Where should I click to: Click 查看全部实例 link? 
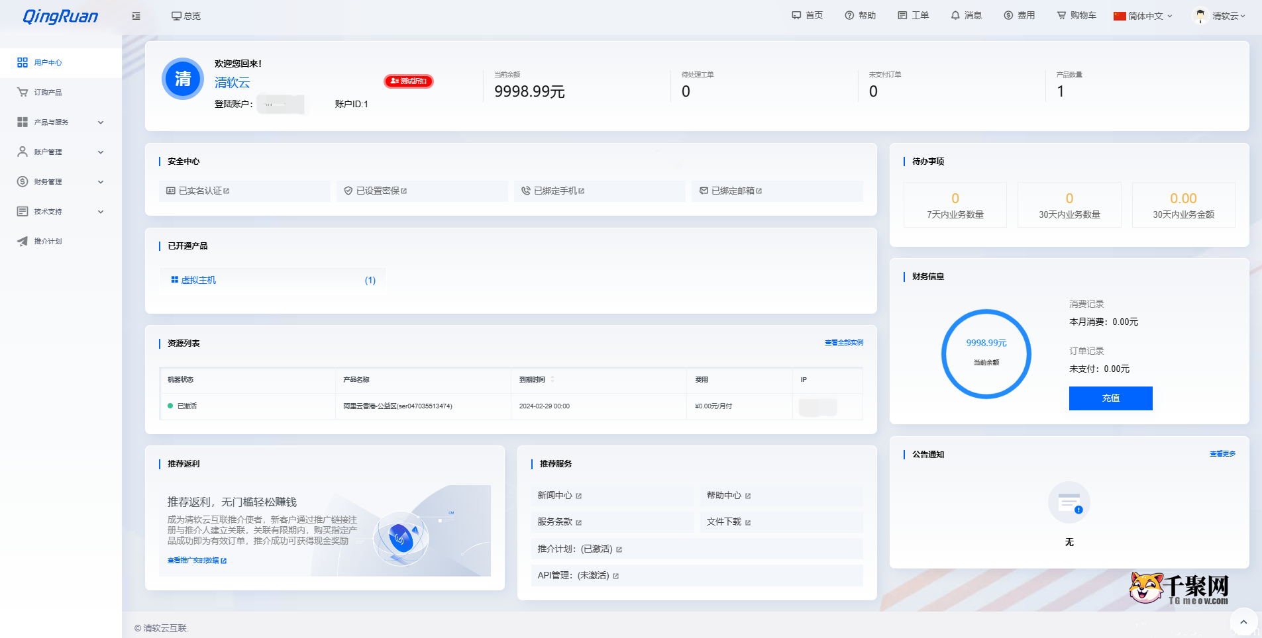coord(844,342)
